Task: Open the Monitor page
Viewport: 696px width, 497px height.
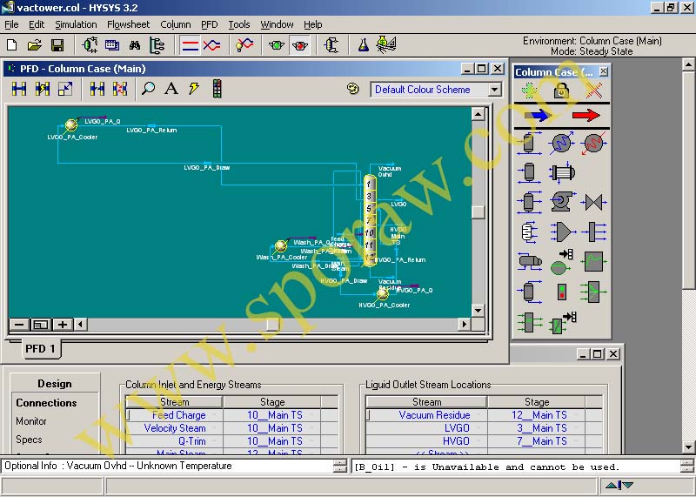Action: [x=31, y=421]
